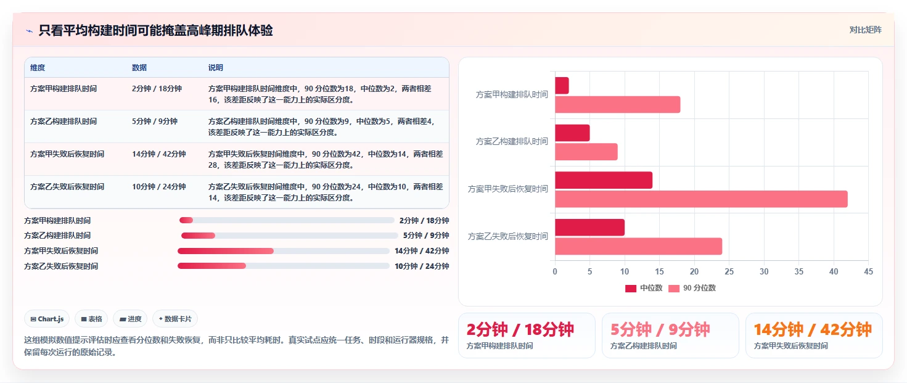The image size is (907, 383).
Task: Click the median bar for 方案甲构建排队时间 in chart
Action: [x=562, y=86]
